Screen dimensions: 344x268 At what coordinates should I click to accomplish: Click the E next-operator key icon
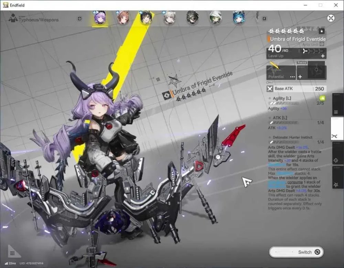coord(264,19)
